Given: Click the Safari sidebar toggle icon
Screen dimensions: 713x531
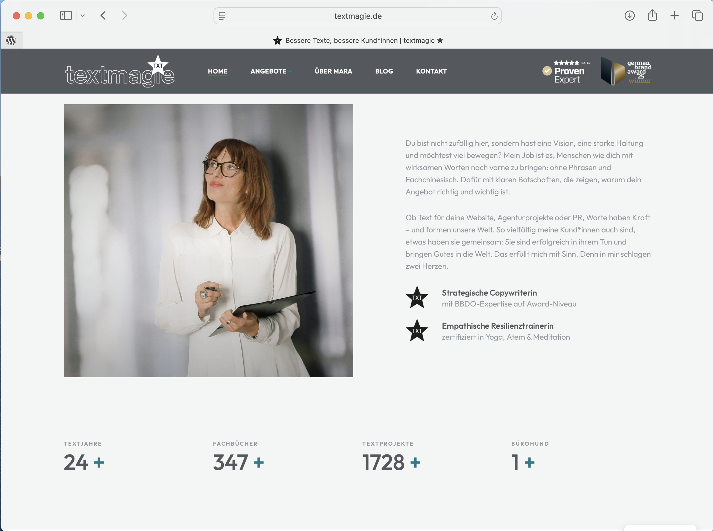Looking at the screenshot, I should pyautogui.click(x=66, y=15).
